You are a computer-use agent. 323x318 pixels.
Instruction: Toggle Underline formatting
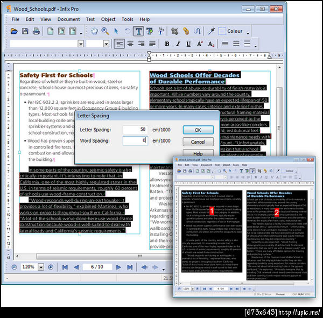[188, 44]
